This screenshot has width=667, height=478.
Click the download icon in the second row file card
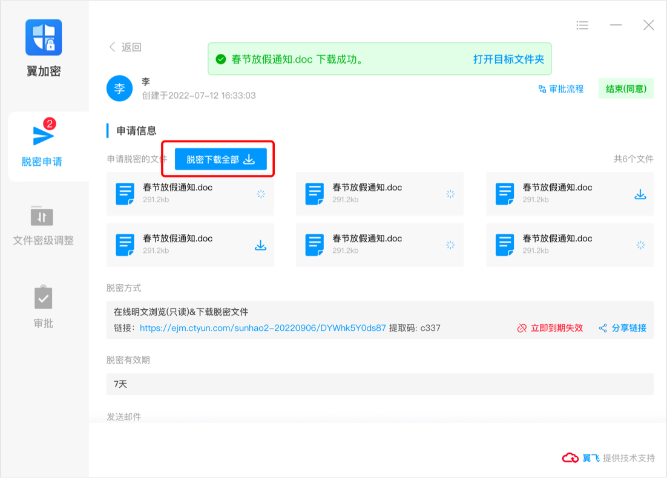pos(260,244)
